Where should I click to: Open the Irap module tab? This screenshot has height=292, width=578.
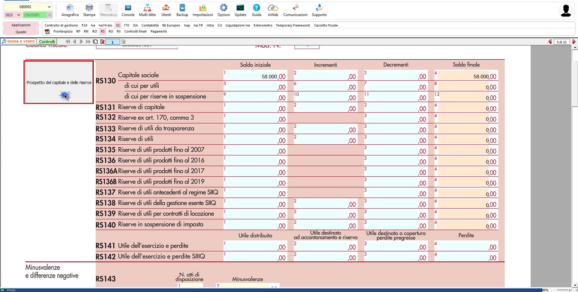187,25
